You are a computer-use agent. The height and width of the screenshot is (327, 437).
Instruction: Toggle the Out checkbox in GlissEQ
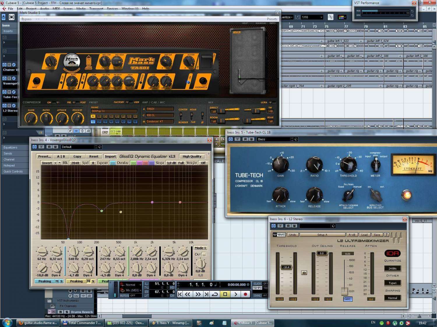pos(204,254)
